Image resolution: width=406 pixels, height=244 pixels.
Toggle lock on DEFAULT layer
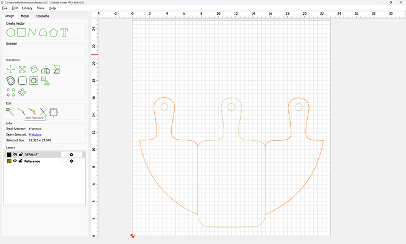click(21, 154)
